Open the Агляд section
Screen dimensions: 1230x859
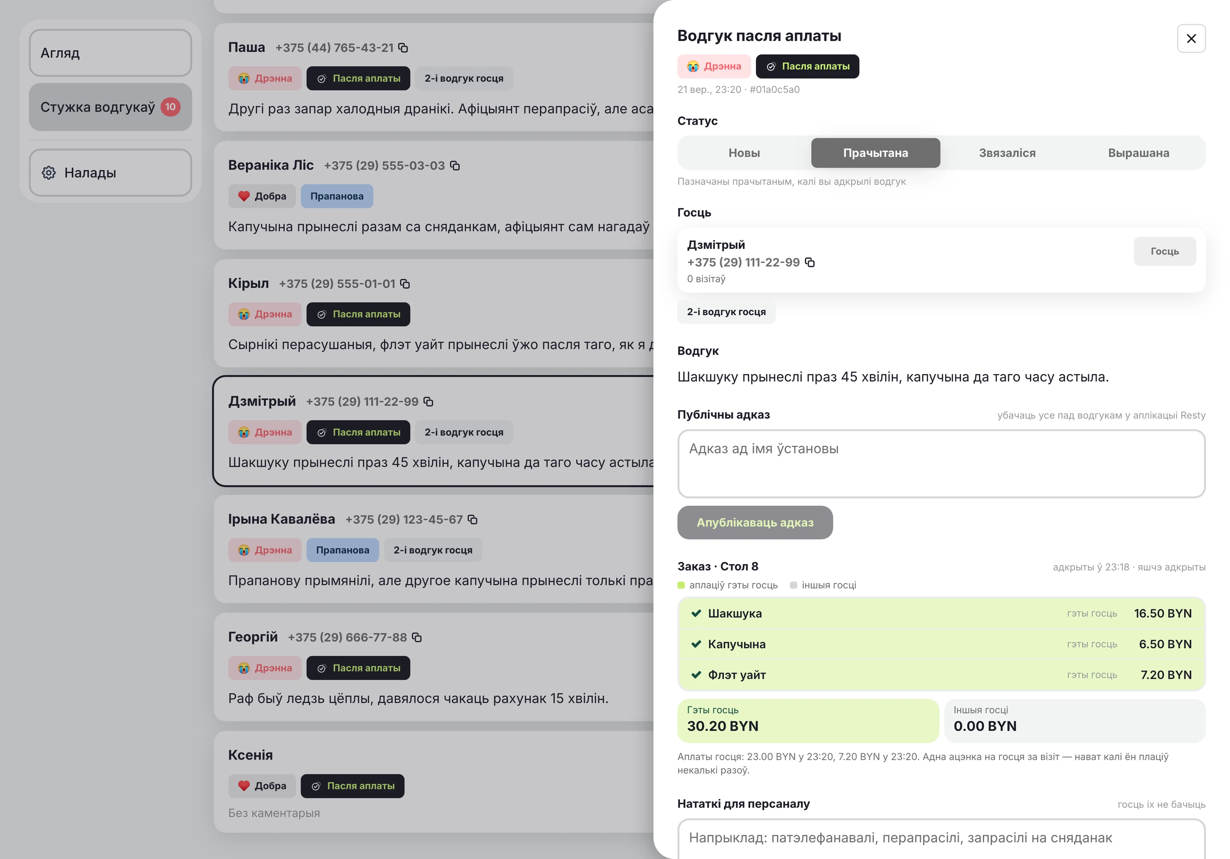click(110, 53)
